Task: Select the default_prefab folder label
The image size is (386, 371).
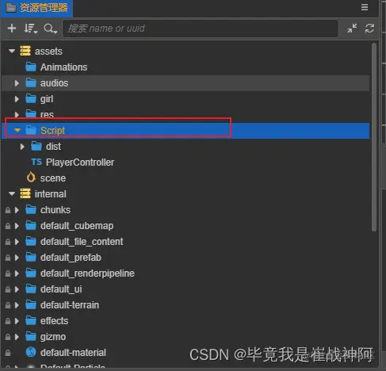Action: pos(71,258)
